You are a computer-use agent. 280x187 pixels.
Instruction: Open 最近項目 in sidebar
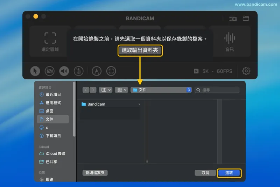point(53,94)
